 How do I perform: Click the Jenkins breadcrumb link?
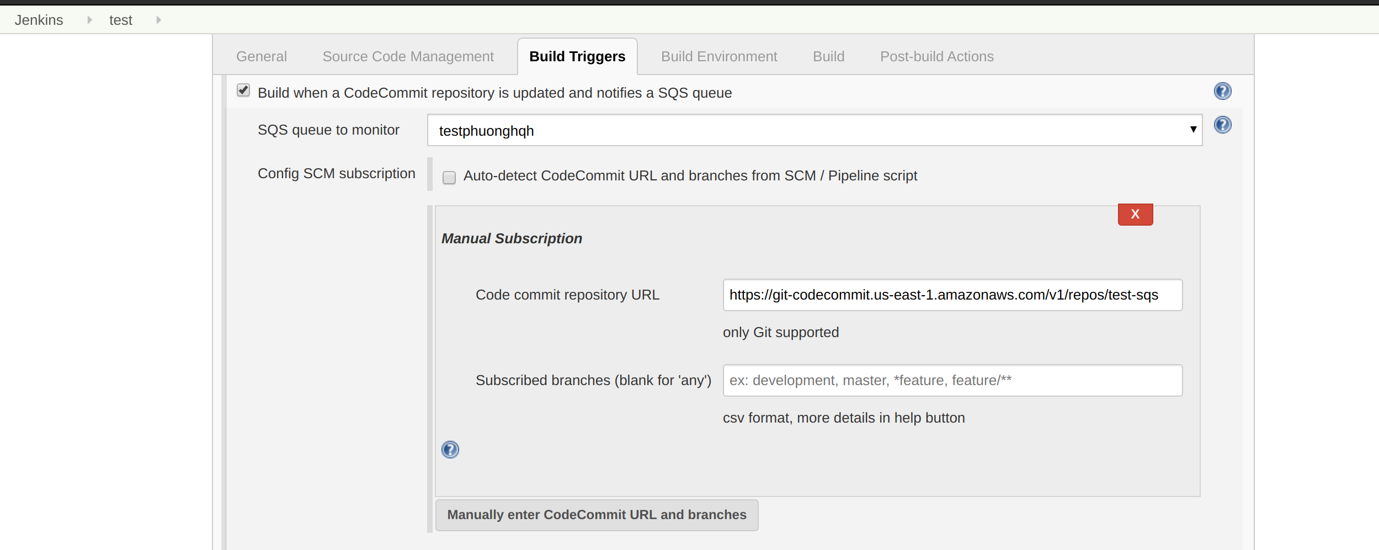coord(39,20)
